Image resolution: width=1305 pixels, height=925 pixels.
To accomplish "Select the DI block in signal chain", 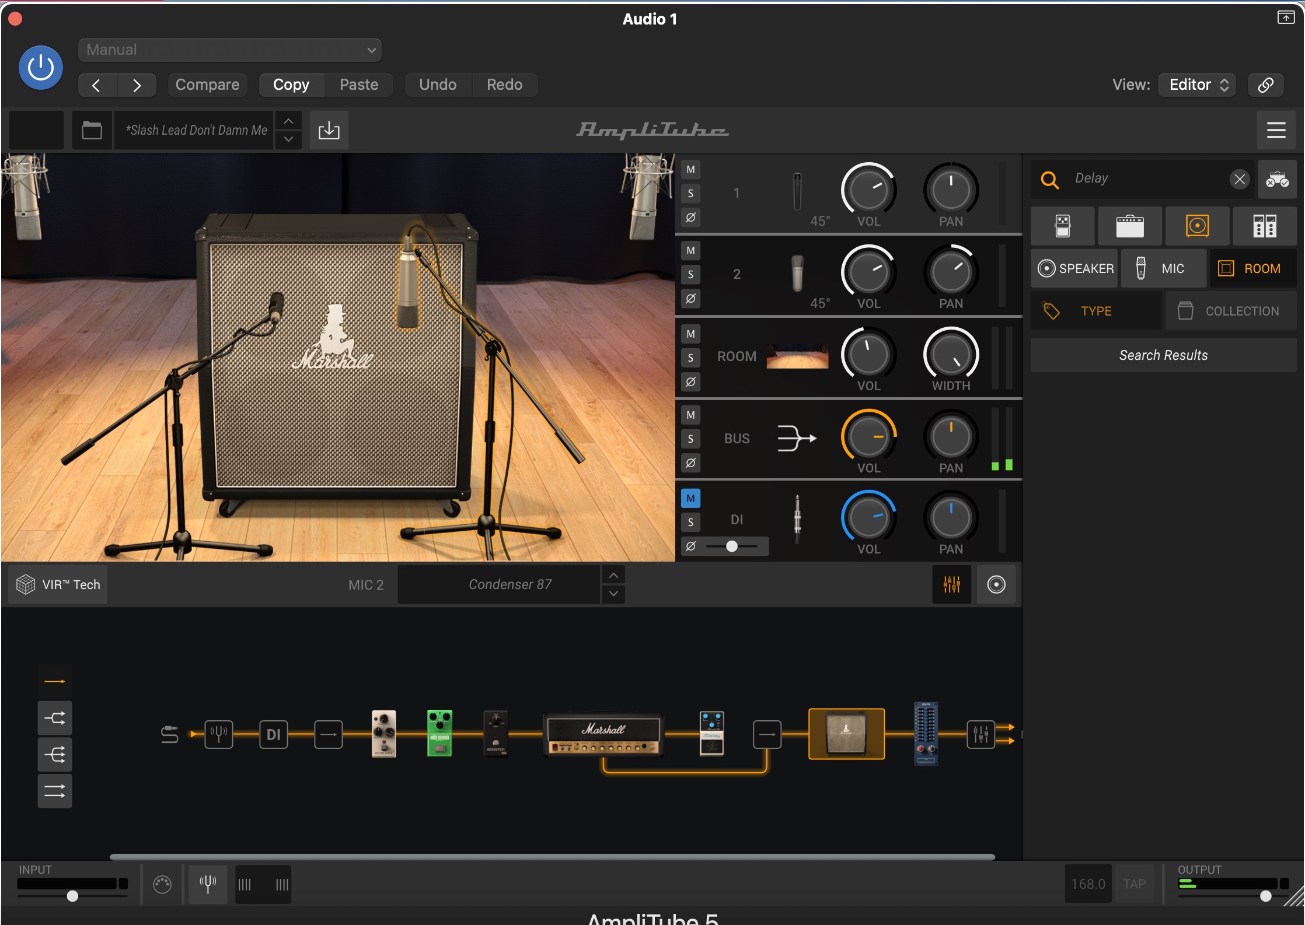I will click(274, 734).
